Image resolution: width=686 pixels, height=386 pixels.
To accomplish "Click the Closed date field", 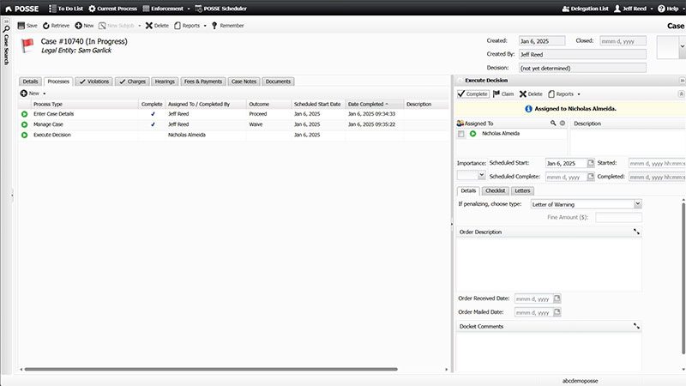I will click(623, 41).
